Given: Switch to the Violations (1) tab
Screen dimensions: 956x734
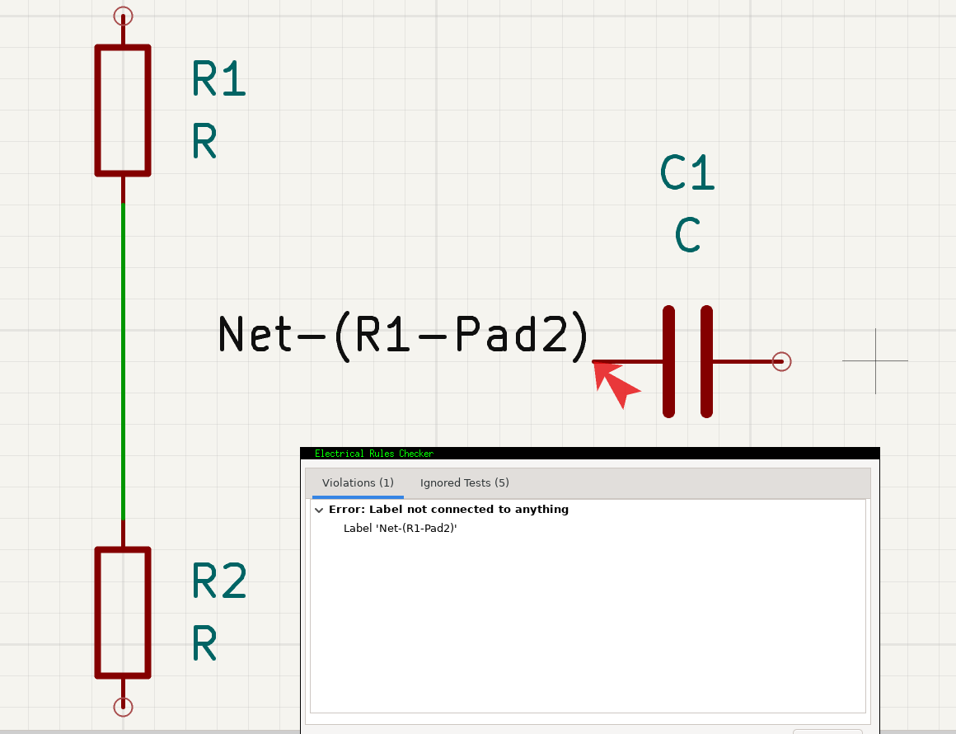Looking at the screenshot, I should 358,482.
